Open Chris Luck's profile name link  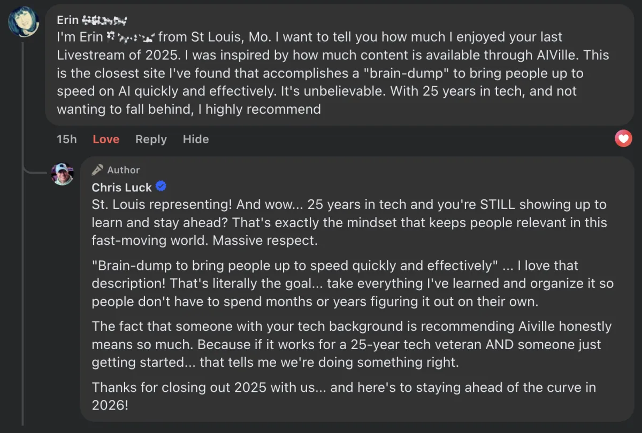pos(122,188)
